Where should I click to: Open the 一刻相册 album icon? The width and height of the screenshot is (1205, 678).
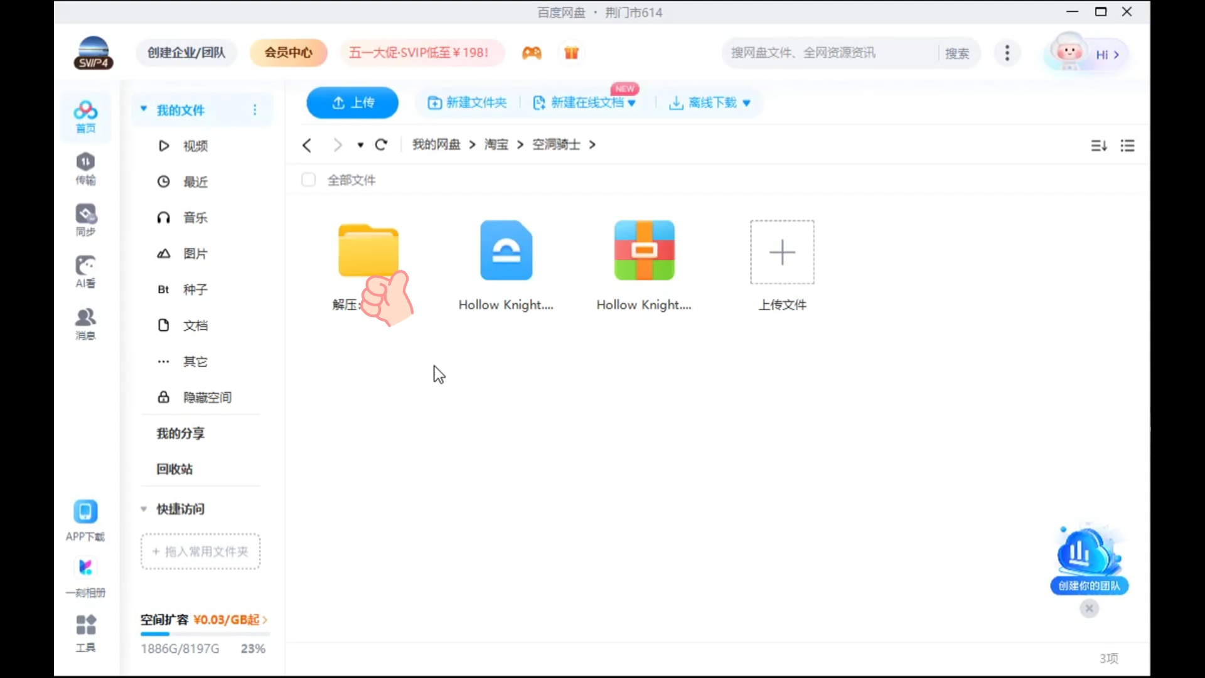coord(85,578)
